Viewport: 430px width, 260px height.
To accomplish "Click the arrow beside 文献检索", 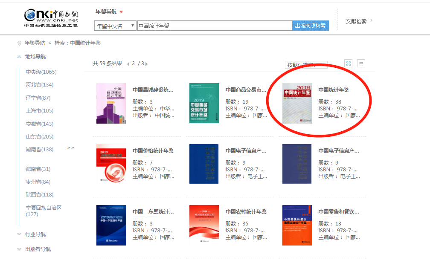I will click(371, 20).
